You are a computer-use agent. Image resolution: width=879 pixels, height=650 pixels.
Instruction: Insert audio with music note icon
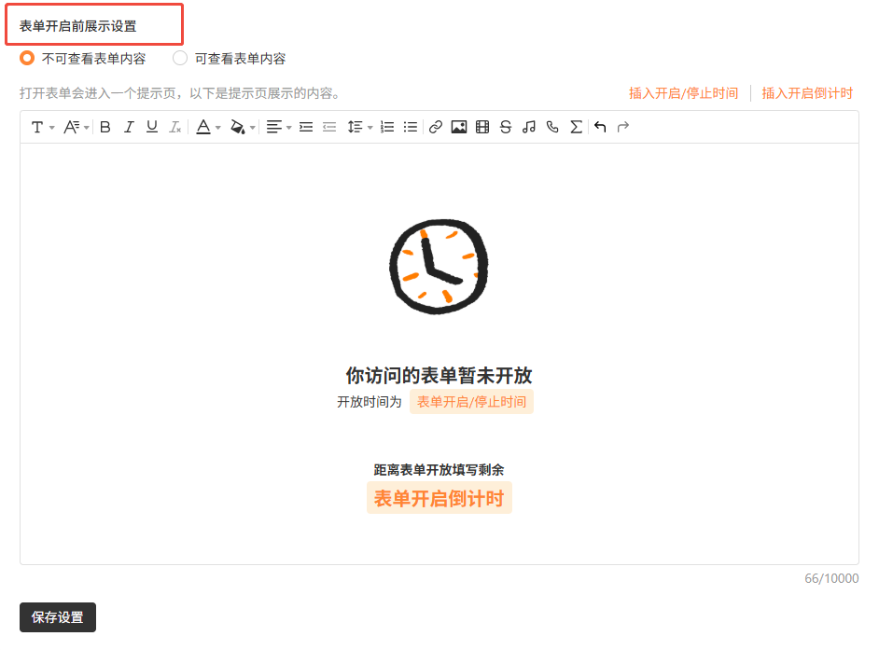pos(529,127)
